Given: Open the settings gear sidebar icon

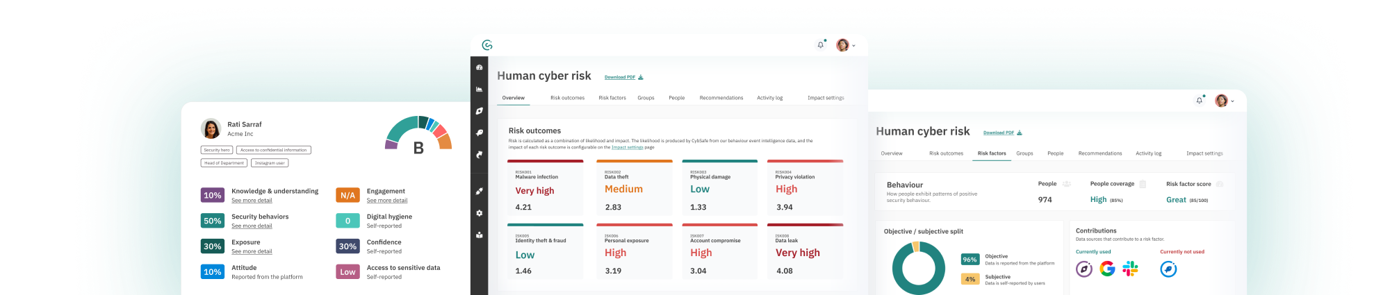Looking at the screenshot, I should pyautogui.click(x=480, y=213).
